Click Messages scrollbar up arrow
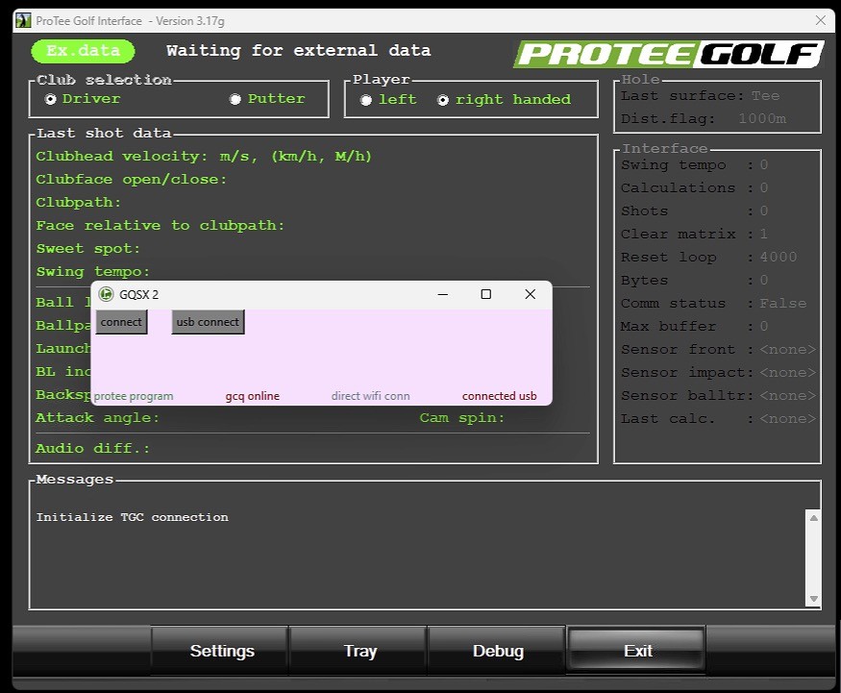 [814, 518]
